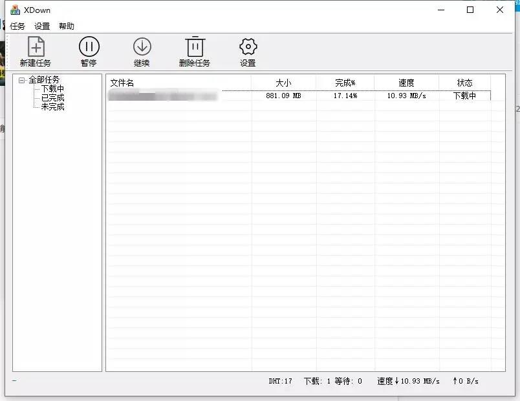Collapse the 全部任务 tree node
Screen dimensions: 520x401
22,80
